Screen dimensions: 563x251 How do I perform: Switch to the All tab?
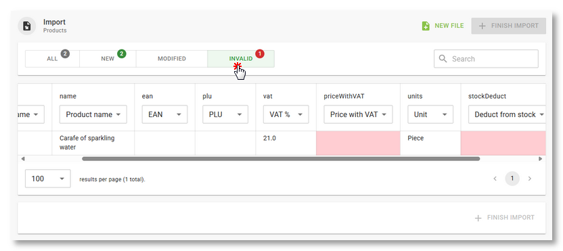point(52,59)
